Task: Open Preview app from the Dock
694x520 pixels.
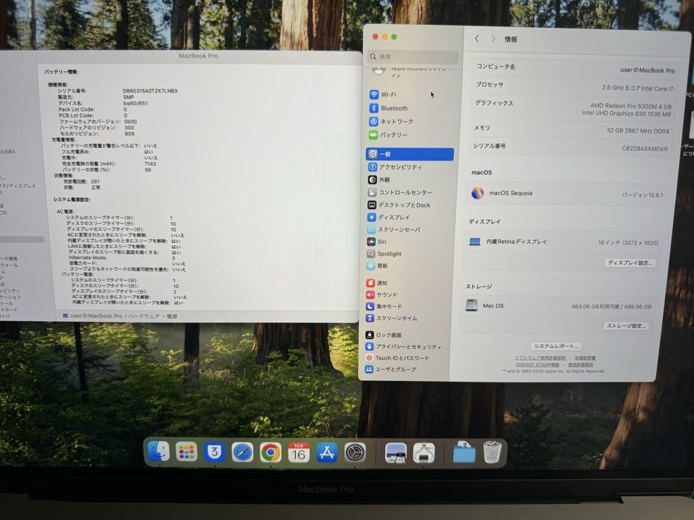Action: tap(396, 452)
